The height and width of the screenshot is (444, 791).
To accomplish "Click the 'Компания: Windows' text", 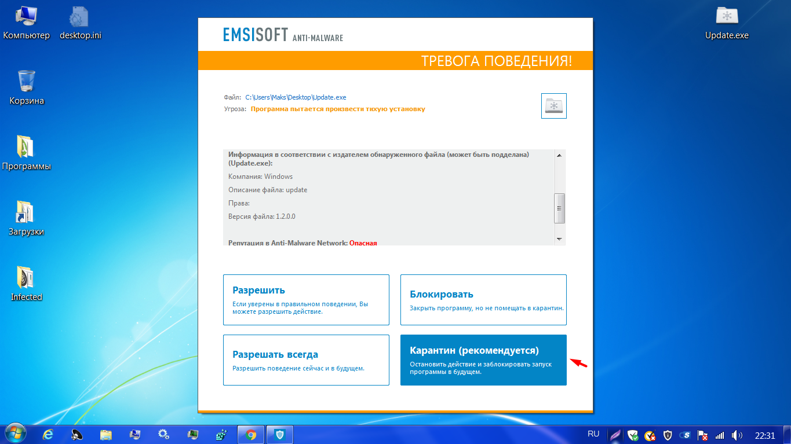I will (261, 177).
